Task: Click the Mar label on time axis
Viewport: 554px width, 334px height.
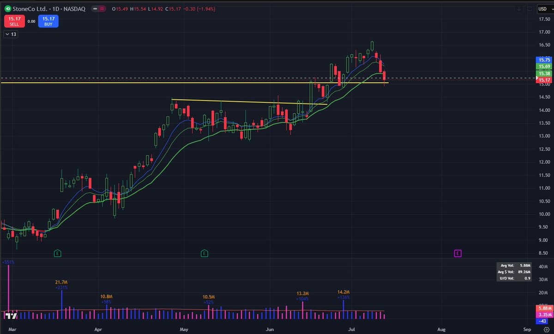Action: coord(12,330)
